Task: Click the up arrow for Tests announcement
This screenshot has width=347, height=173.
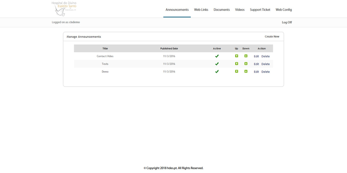Action: (x=236, y=64)
